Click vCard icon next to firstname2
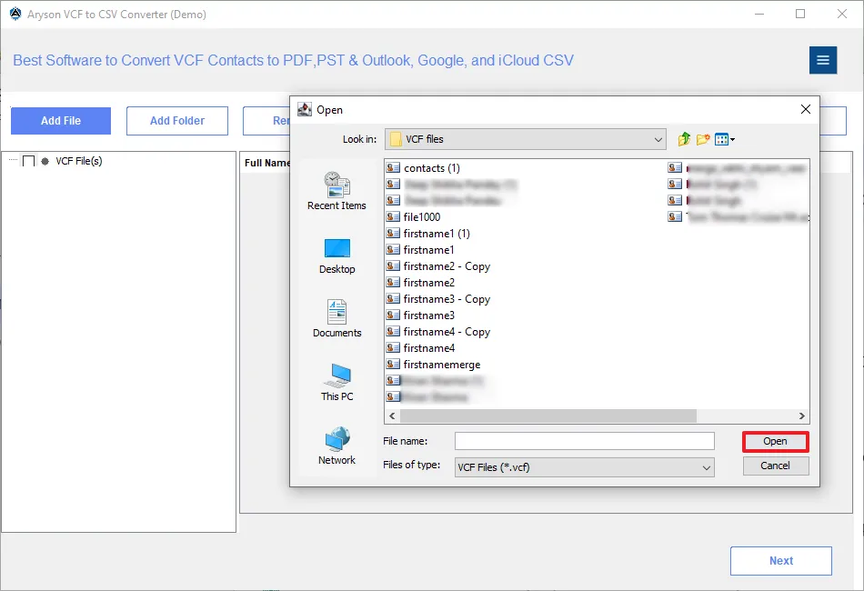Image resolution: width=864 pixels, height=591 pixels. 393,283
